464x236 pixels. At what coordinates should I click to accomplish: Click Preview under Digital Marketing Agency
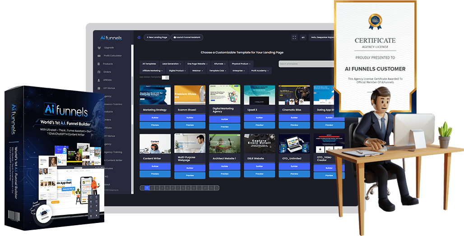(x=225, y=127)
